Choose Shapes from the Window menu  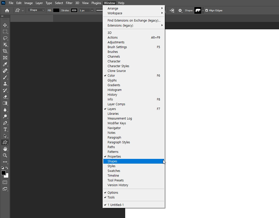[134, 161]
